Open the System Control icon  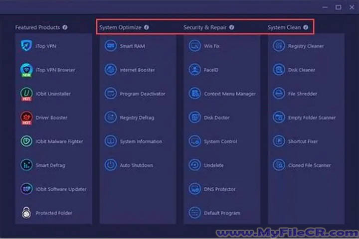(x=194, y=141)
